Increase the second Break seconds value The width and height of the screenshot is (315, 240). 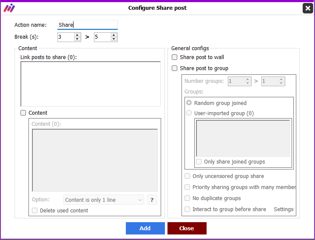click(x=114, y=35)
